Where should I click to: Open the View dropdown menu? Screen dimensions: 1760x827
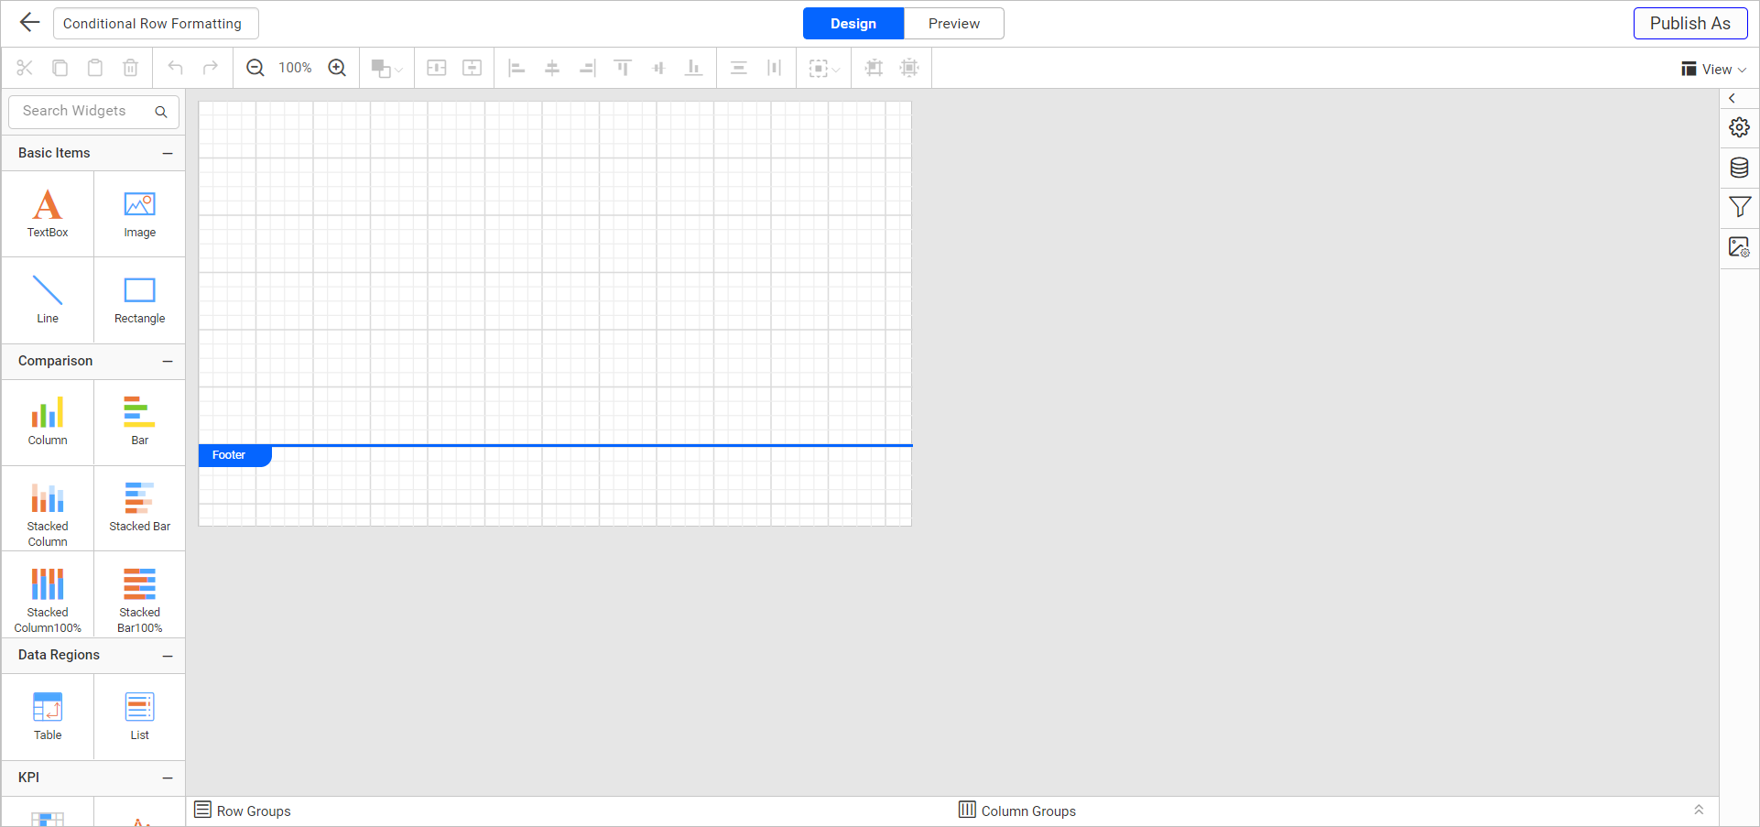pyautogui.click(x=1713, y=69)
